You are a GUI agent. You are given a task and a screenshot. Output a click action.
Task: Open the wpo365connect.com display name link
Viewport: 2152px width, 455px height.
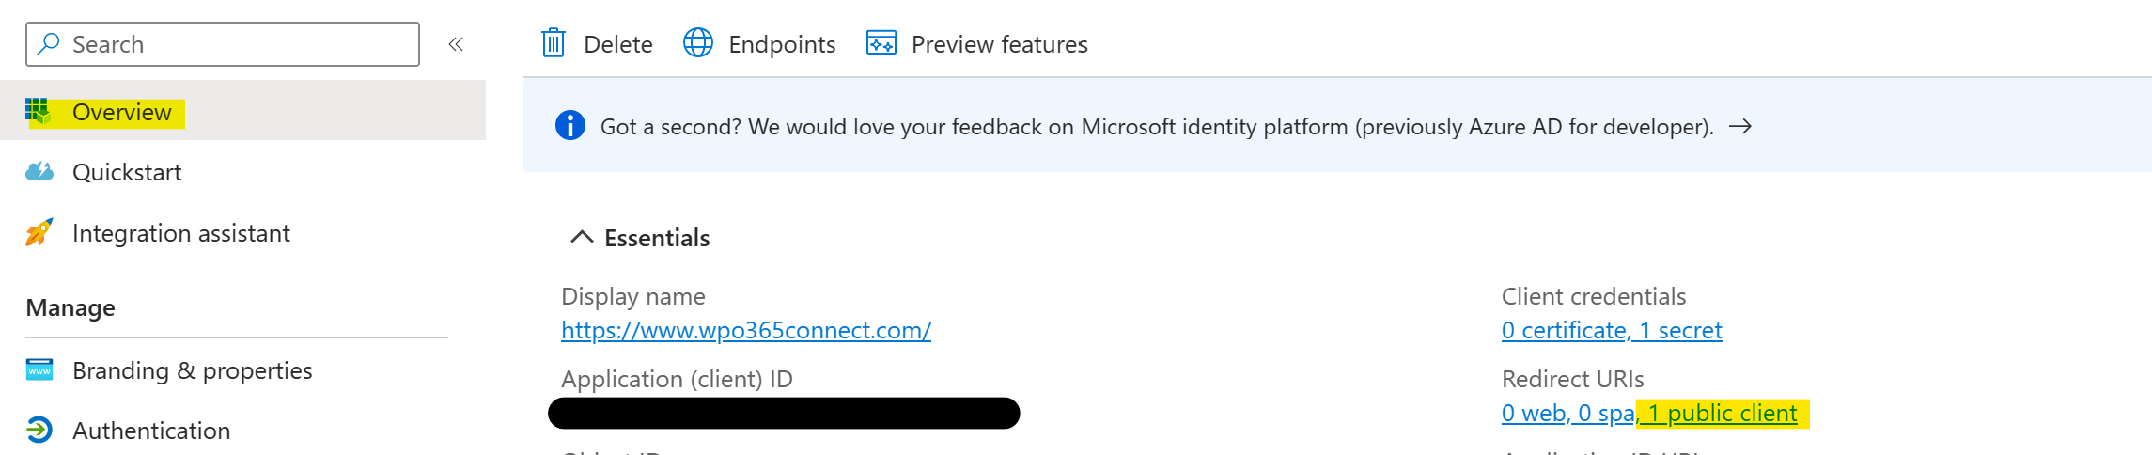tap(746, 330)
